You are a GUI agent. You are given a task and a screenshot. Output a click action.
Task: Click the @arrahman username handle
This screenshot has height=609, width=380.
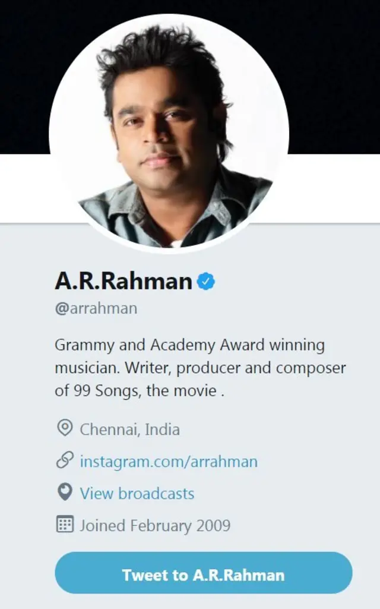96,308
